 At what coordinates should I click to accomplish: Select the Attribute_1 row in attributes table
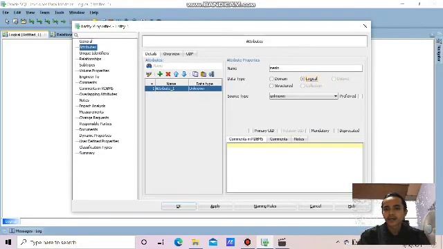[183, 89]
